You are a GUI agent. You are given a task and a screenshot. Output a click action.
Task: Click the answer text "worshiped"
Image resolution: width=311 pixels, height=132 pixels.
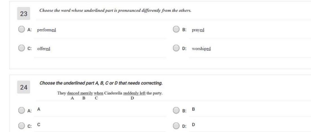(201, 49)
